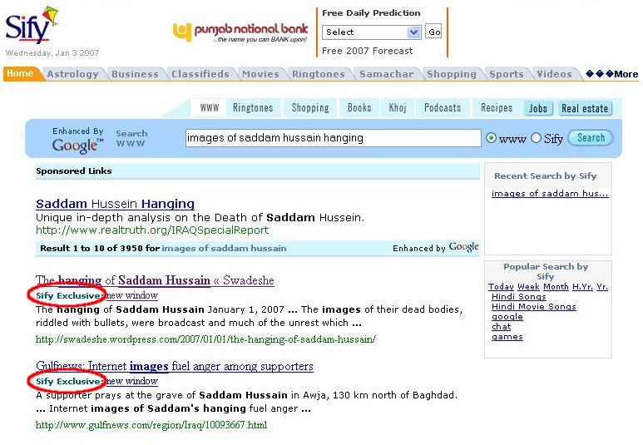Open the Gulfnews result title link
643x445 pixels.
pos(175,366)
